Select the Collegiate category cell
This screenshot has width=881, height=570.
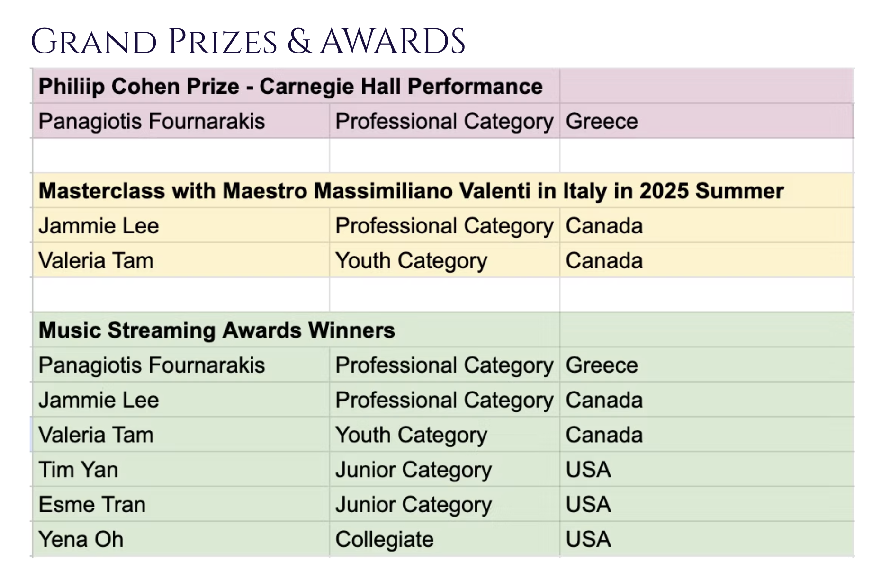[384, 540]
